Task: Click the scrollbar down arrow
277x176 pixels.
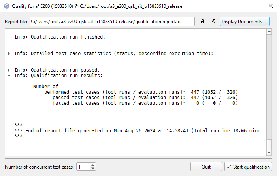Action: pyautogui.click(x=269, y=153)
